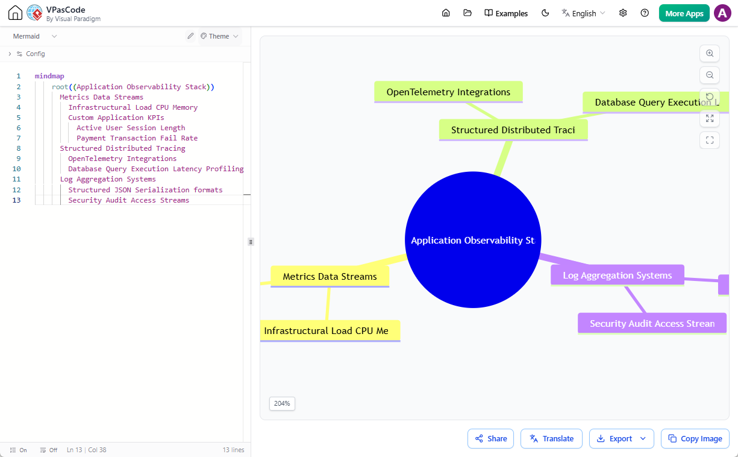Click the 13 lines status text
This screenshot has width=738, height=457.
pos(234,450)
